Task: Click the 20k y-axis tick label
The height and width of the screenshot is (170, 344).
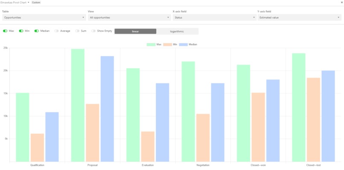Action: tap(6, 71)
